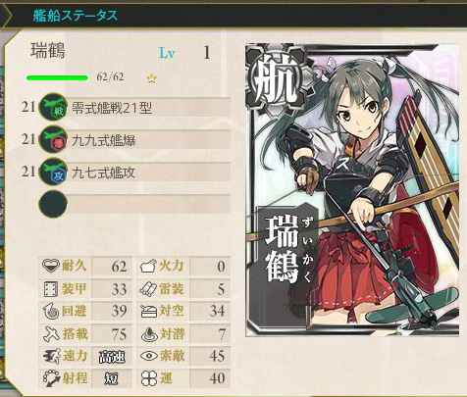Click the airplane icon next to 搭載
467x397 pixels.
(51, 333)
